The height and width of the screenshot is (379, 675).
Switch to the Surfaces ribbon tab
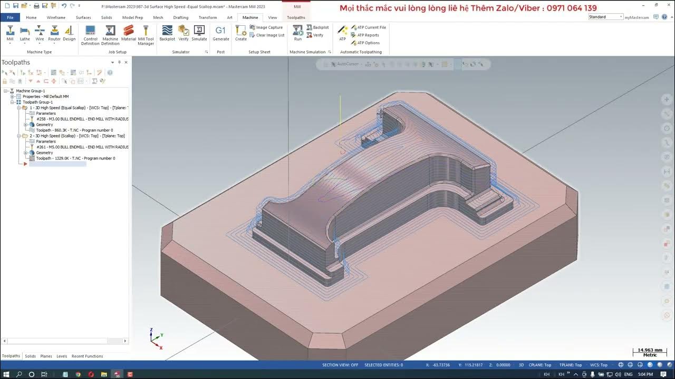[x=83, y=17]
